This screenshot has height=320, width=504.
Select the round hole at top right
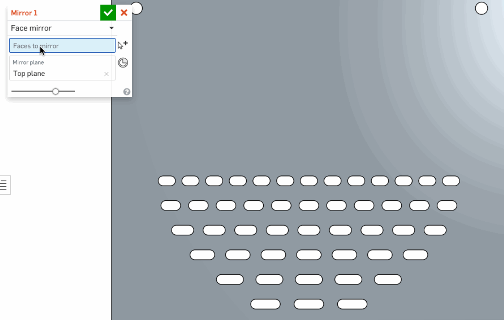481,9
